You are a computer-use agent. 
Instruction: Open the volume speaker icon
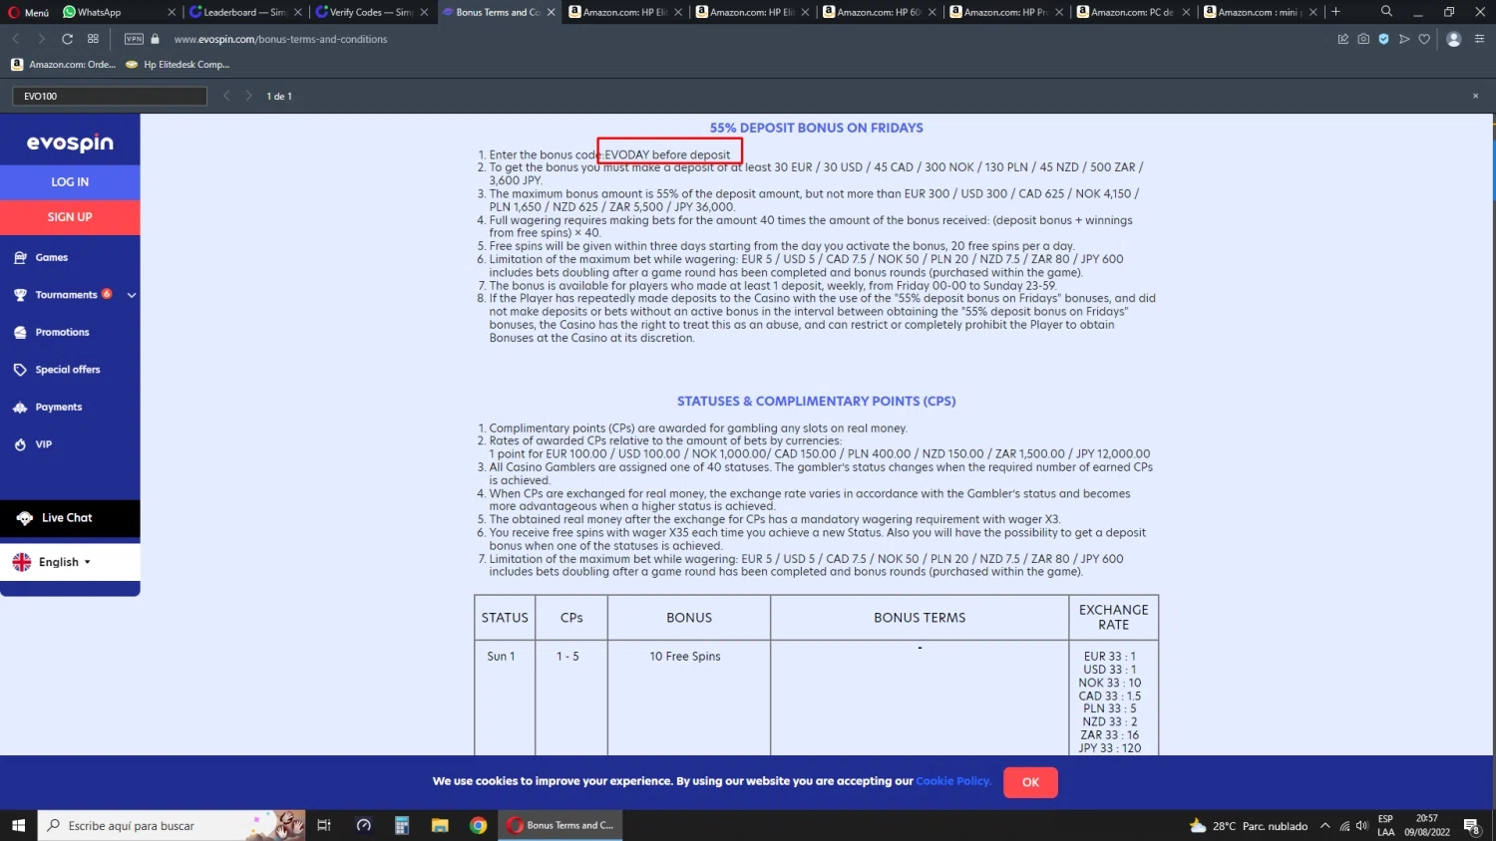coord(1361,825)
